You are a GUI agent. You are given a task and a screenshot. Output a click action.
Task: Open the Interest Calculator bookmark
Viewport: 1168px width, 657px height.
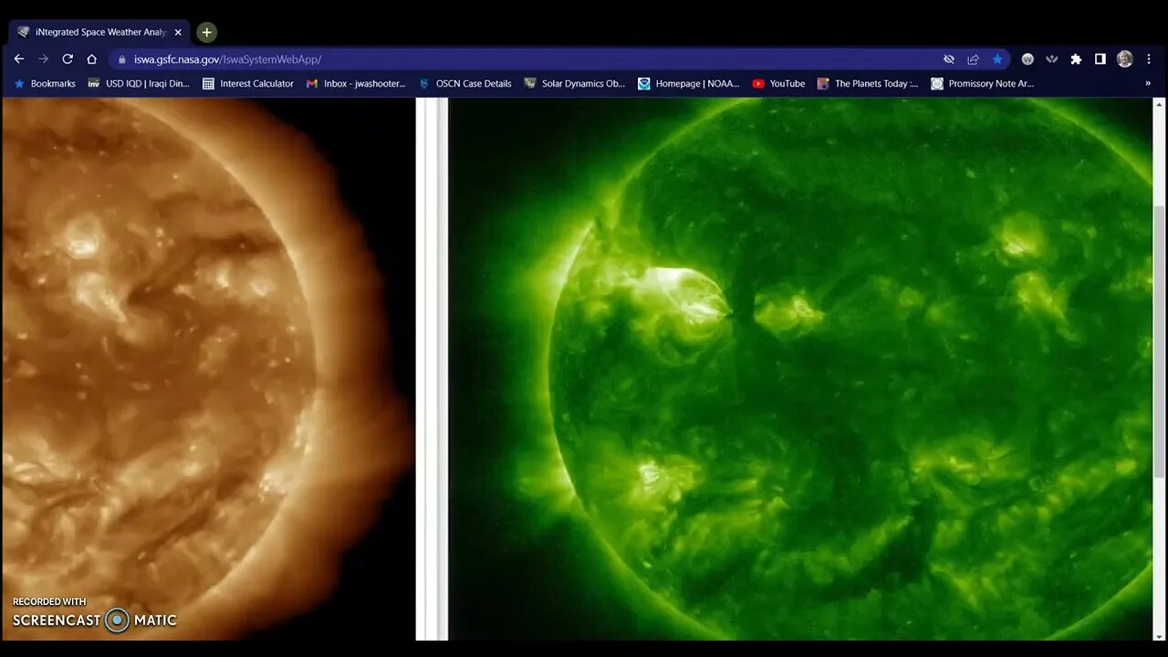pos(248,83)
